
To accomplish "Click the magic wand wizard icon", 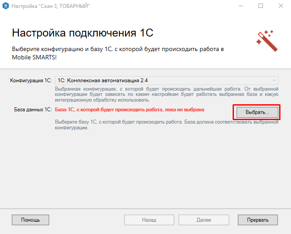I will [267, 41].
